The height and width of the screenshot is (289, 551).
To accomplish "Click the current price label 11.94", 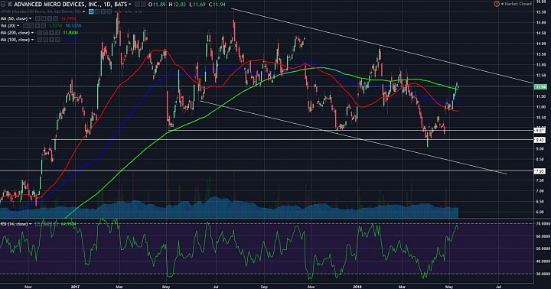I will point(540,86).
